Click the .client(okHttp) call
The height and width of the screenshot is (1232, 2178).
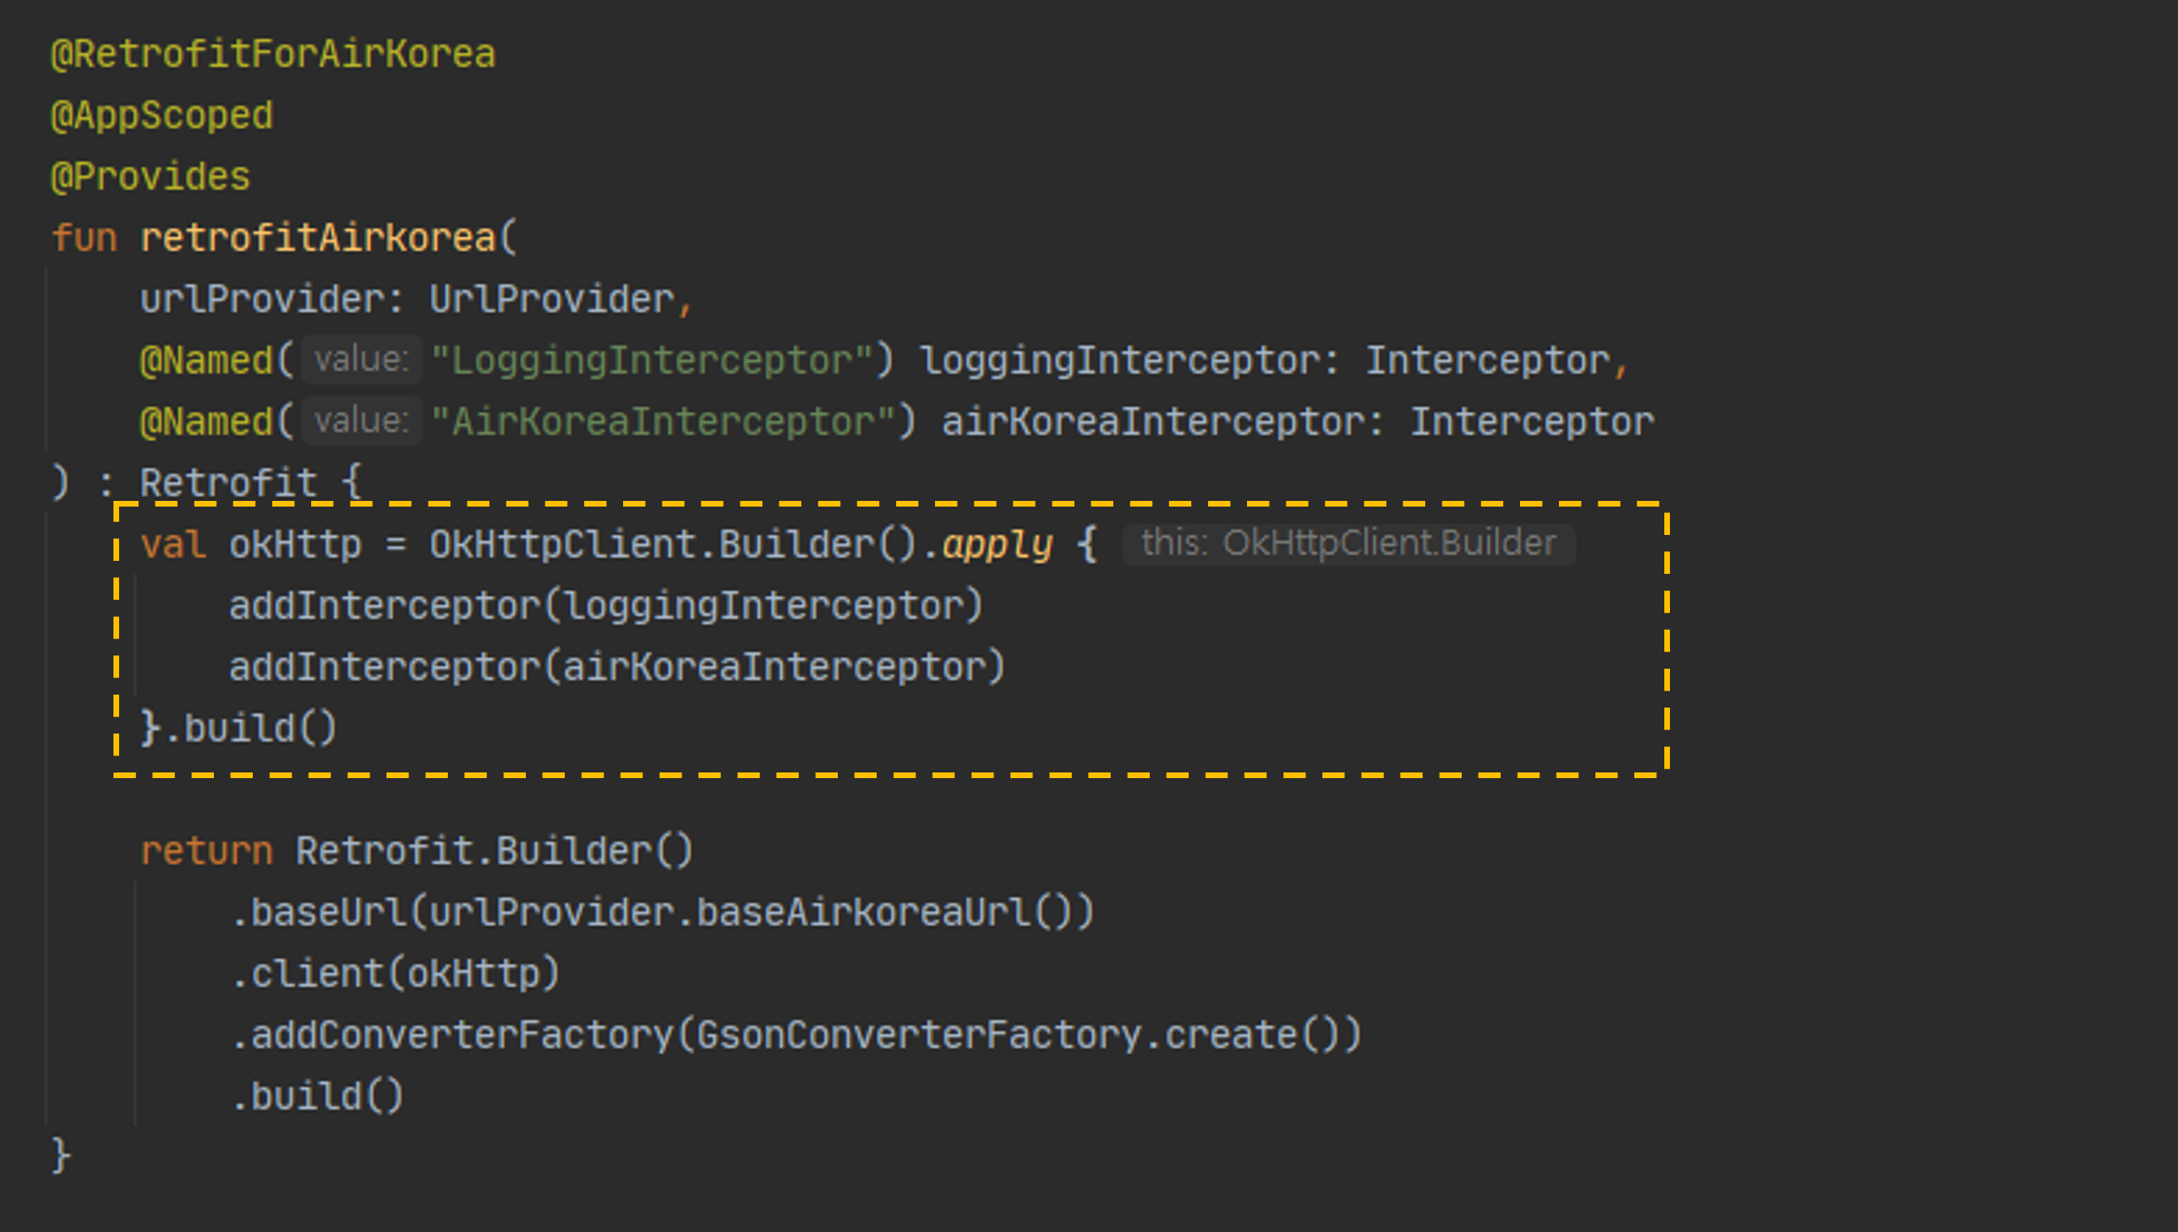396,974
